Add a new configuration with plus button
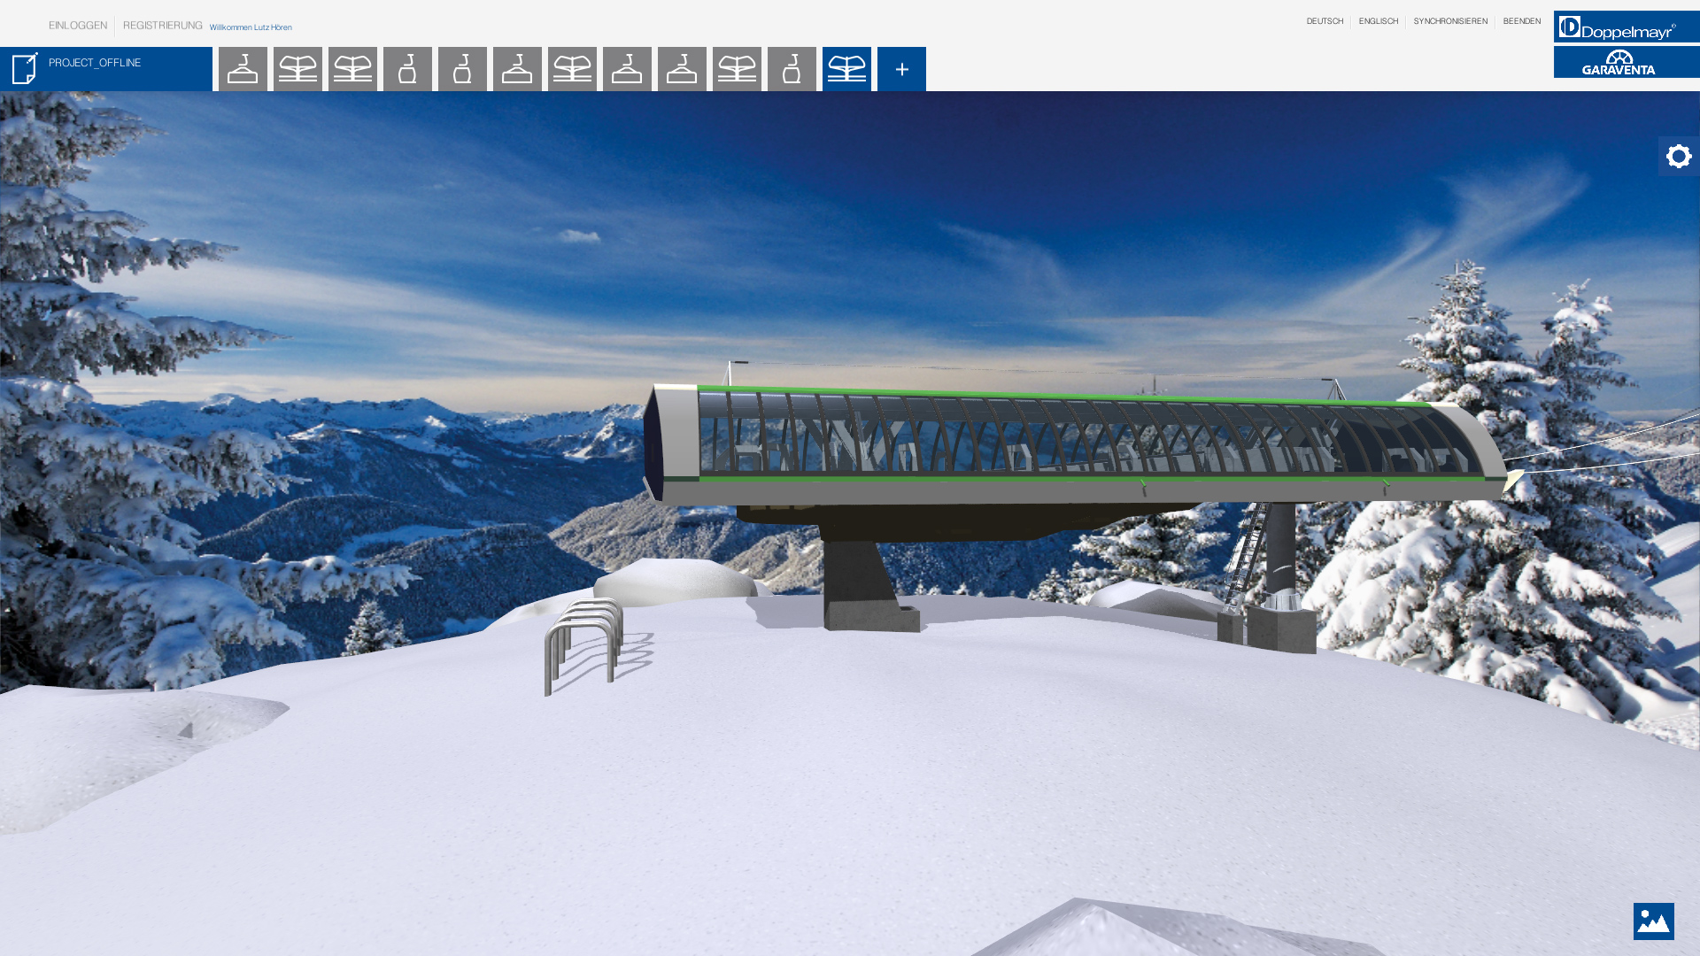This screenshot has width=1700, height=956. (901, 69)
